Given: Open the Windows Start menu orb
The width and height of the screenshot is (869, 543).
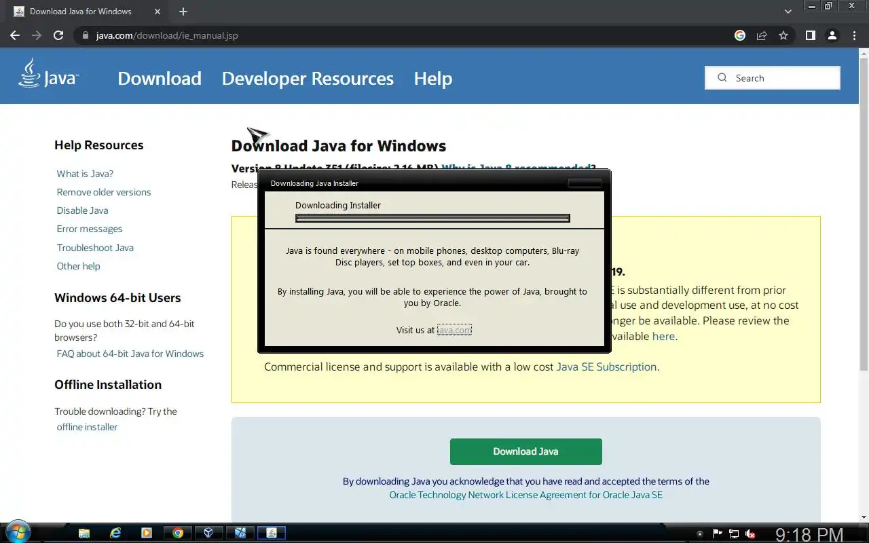Looking at the screenshot, I should pos(17,532).
